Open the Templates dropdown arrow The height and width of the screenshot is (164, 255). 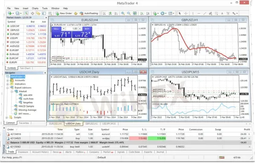174,14
